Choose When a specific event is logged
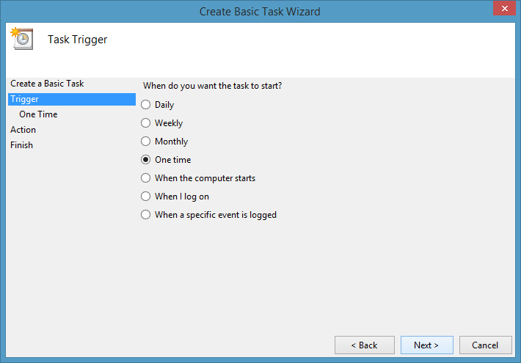Image resolution: width=521 pixels, height=363 pixels. pyautogui.click(x=146, y=215)
